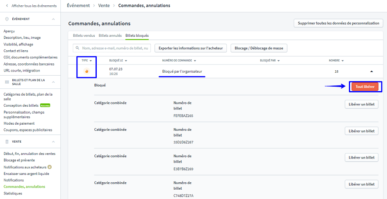Click the badge icon beside Notifications aux acheteurs
The height and width of the screenshot is (199, 387).
click(50, 167)
